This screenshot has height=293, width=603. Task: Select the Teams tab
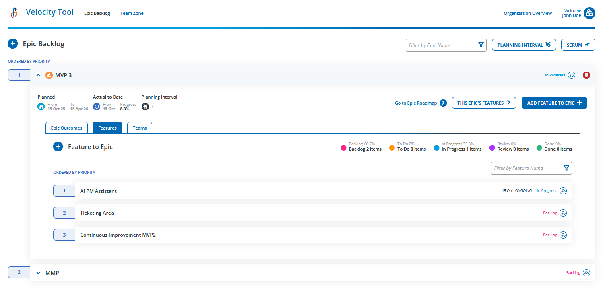(x=139, y=128)
